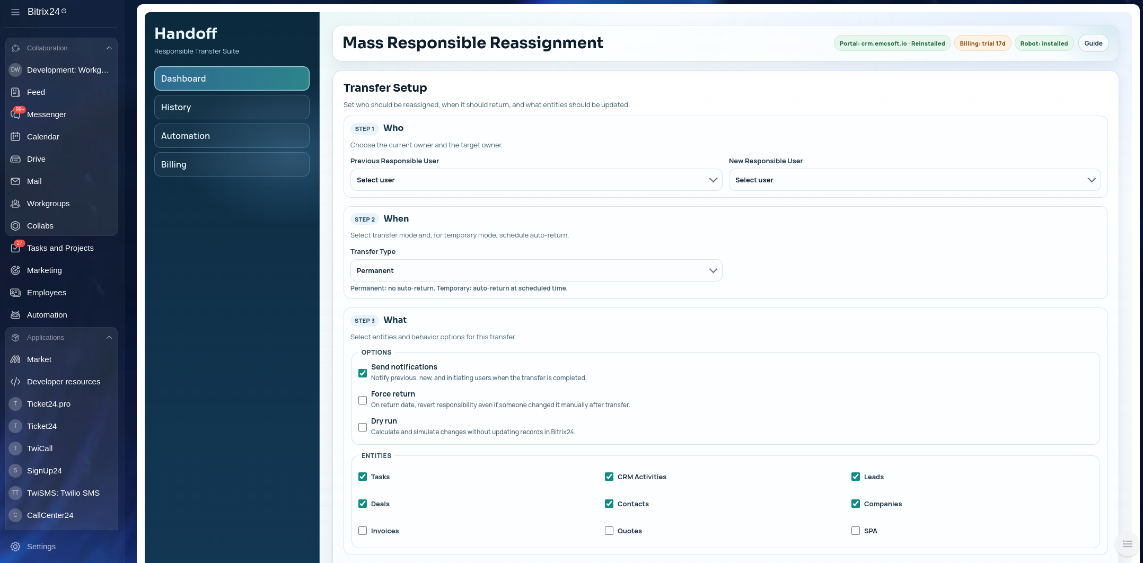This screenshot has height=563, width=1143.
Task: Open the Transfer Type dropdown
Action: click(x=536, y=270)
